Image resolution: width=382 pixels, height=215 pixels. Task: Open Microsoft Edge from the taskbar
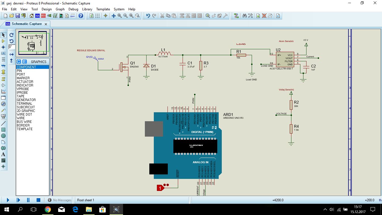(75, 209)
